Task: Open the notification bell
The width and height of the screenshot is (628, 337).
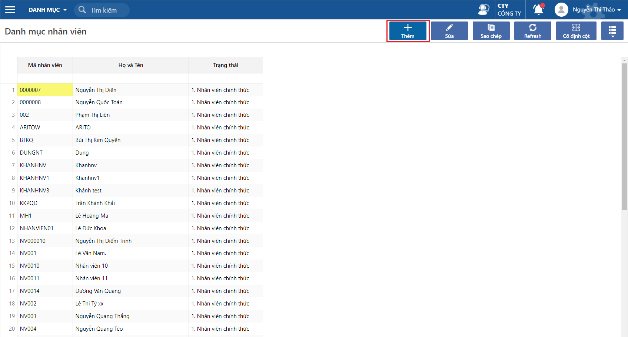Action: [x=538, y=10]
